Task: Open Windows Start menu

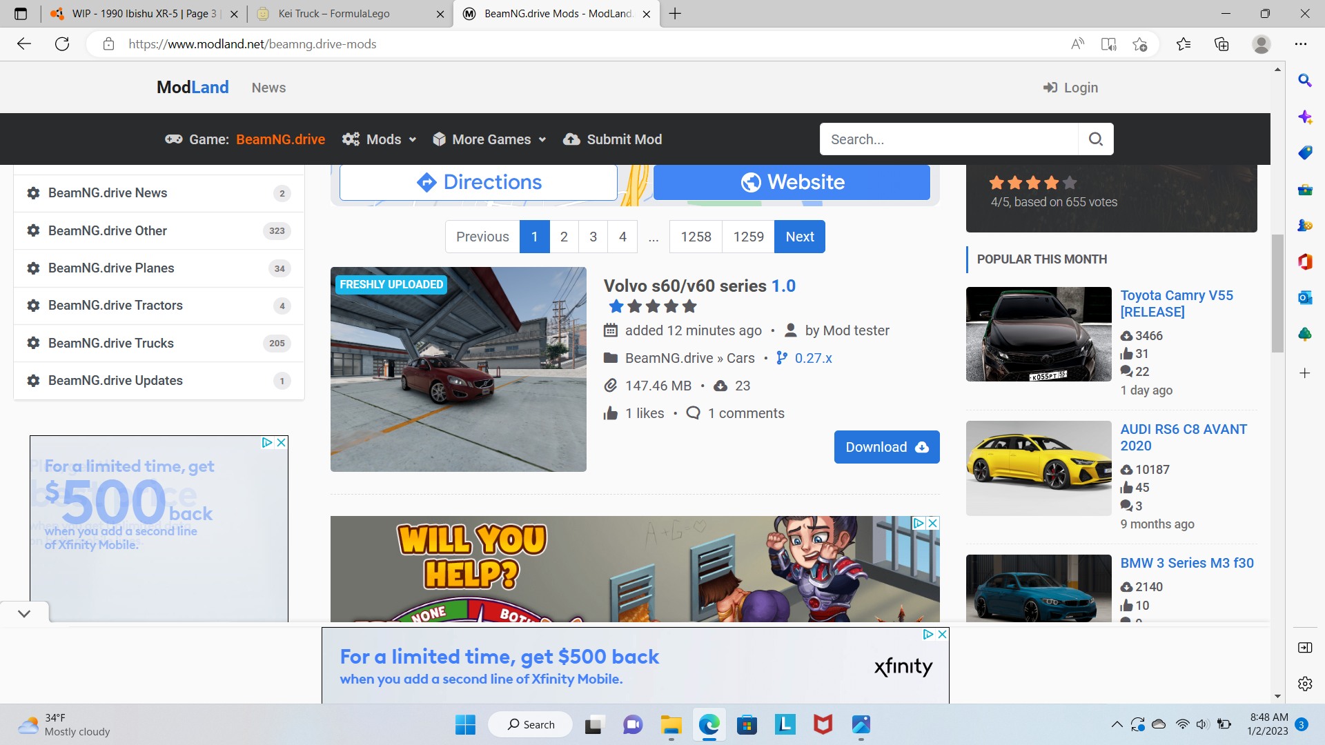Action: (465, 724)
